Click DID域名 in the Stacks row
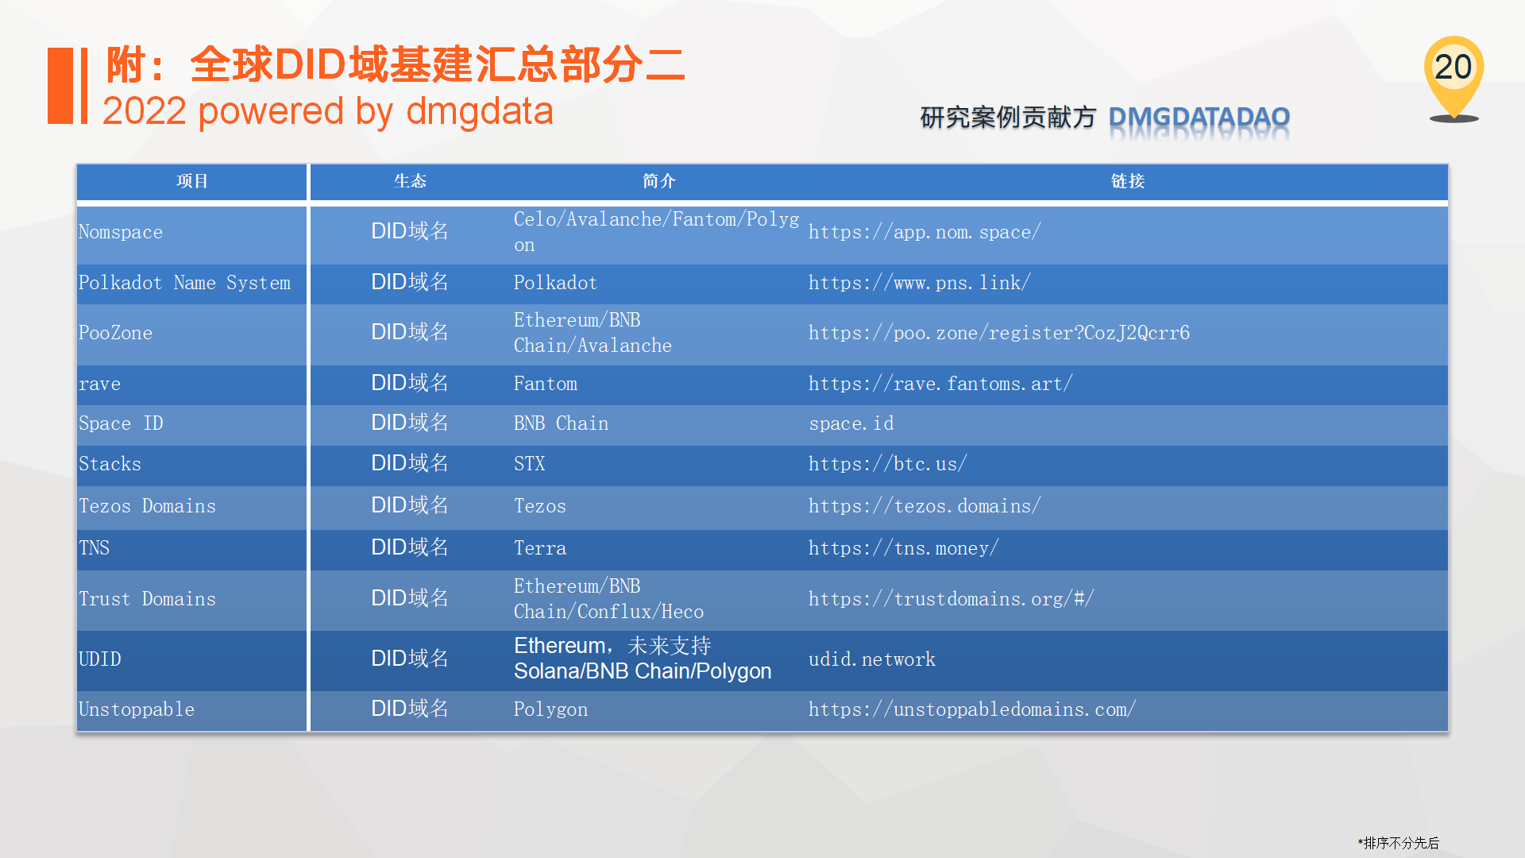This screenshot has width=1525, height=858. 410,463
